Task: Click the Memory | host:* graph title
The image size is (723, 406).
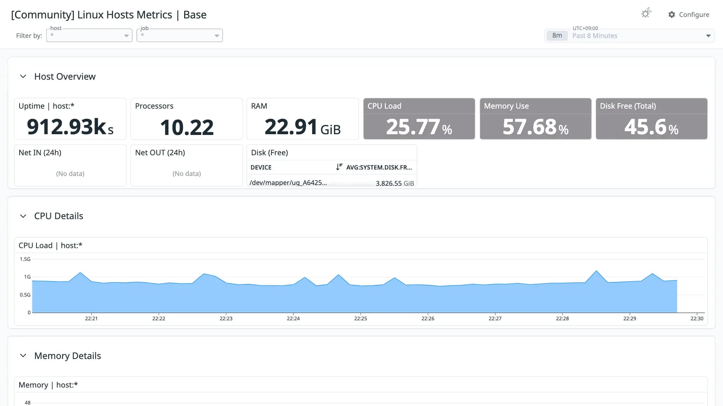Action: point(48,385)
